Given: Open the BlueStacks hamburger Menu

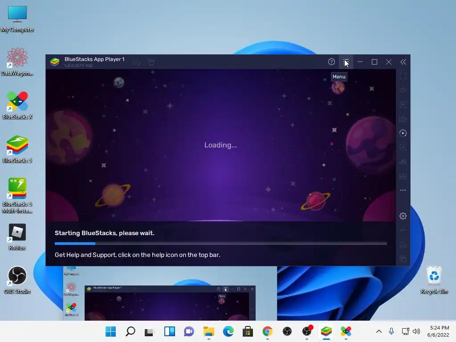Looking at the screenshot, I should pyautogui.click(x=346, y=62).
